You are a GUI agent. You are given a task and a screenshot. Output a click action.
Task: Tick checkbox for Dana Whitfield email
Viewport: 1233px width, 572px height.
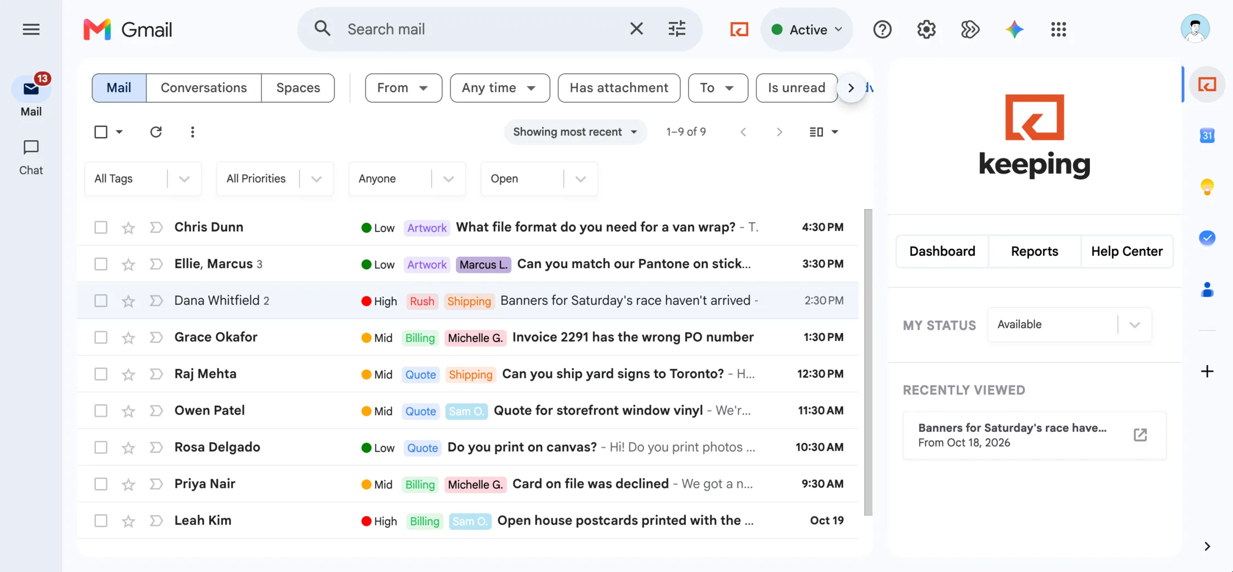point(101,301)
